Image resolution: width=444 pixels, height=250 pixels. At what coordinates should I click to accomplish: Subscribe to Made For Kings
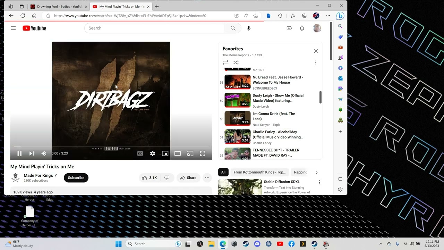[x=76, y=178]
